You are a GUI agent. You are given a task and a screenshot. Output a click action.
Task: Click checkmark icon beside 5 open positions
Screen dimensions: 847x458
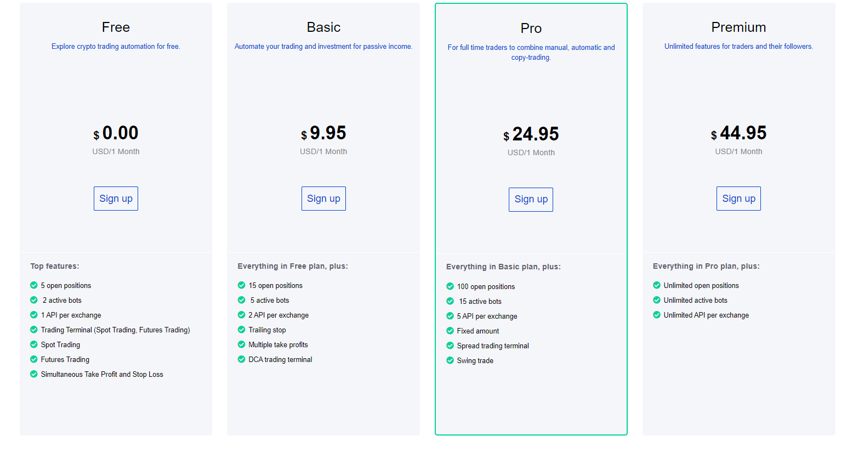click(34, 285)
